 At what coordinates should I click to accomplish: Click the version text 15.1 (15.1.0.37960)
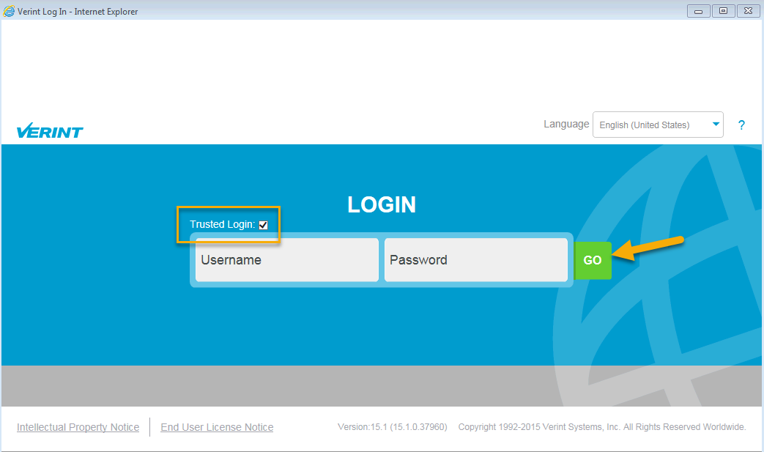point(392,426)
